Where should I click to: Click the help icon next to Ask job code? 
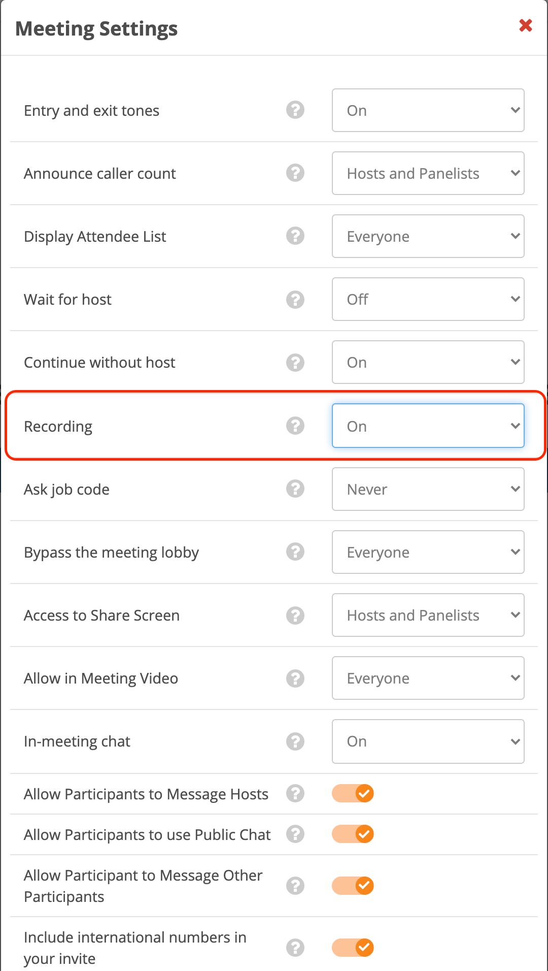295,489
